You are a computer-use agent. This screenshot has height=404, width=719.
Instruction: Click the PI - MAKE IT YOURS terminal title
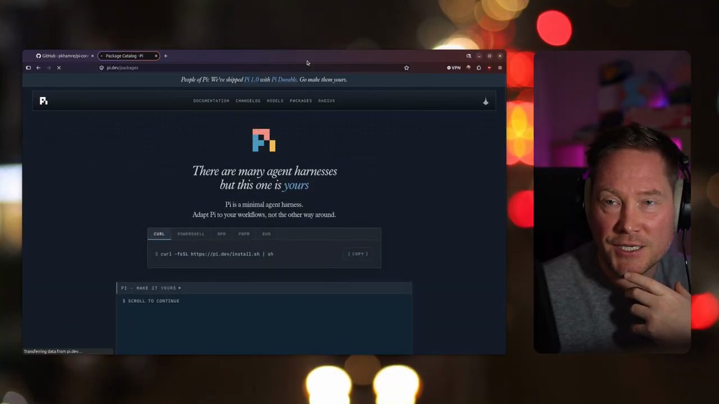(149, 288)
